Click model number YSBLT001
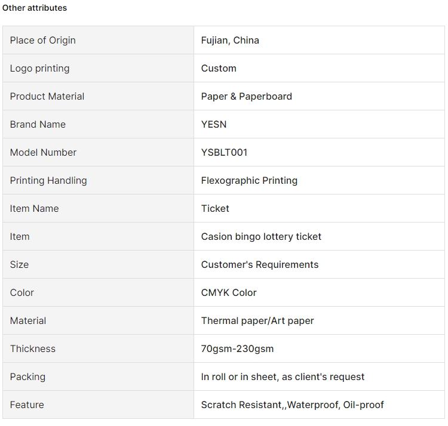This screenshot has height=426, width=448. pyautogui.click(x=224, y=152)
